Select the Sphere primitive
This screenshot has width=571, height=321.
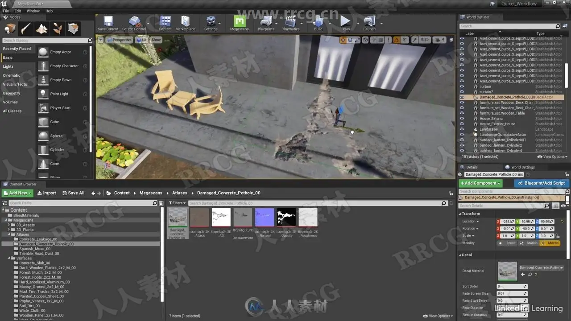pos(63,136)
